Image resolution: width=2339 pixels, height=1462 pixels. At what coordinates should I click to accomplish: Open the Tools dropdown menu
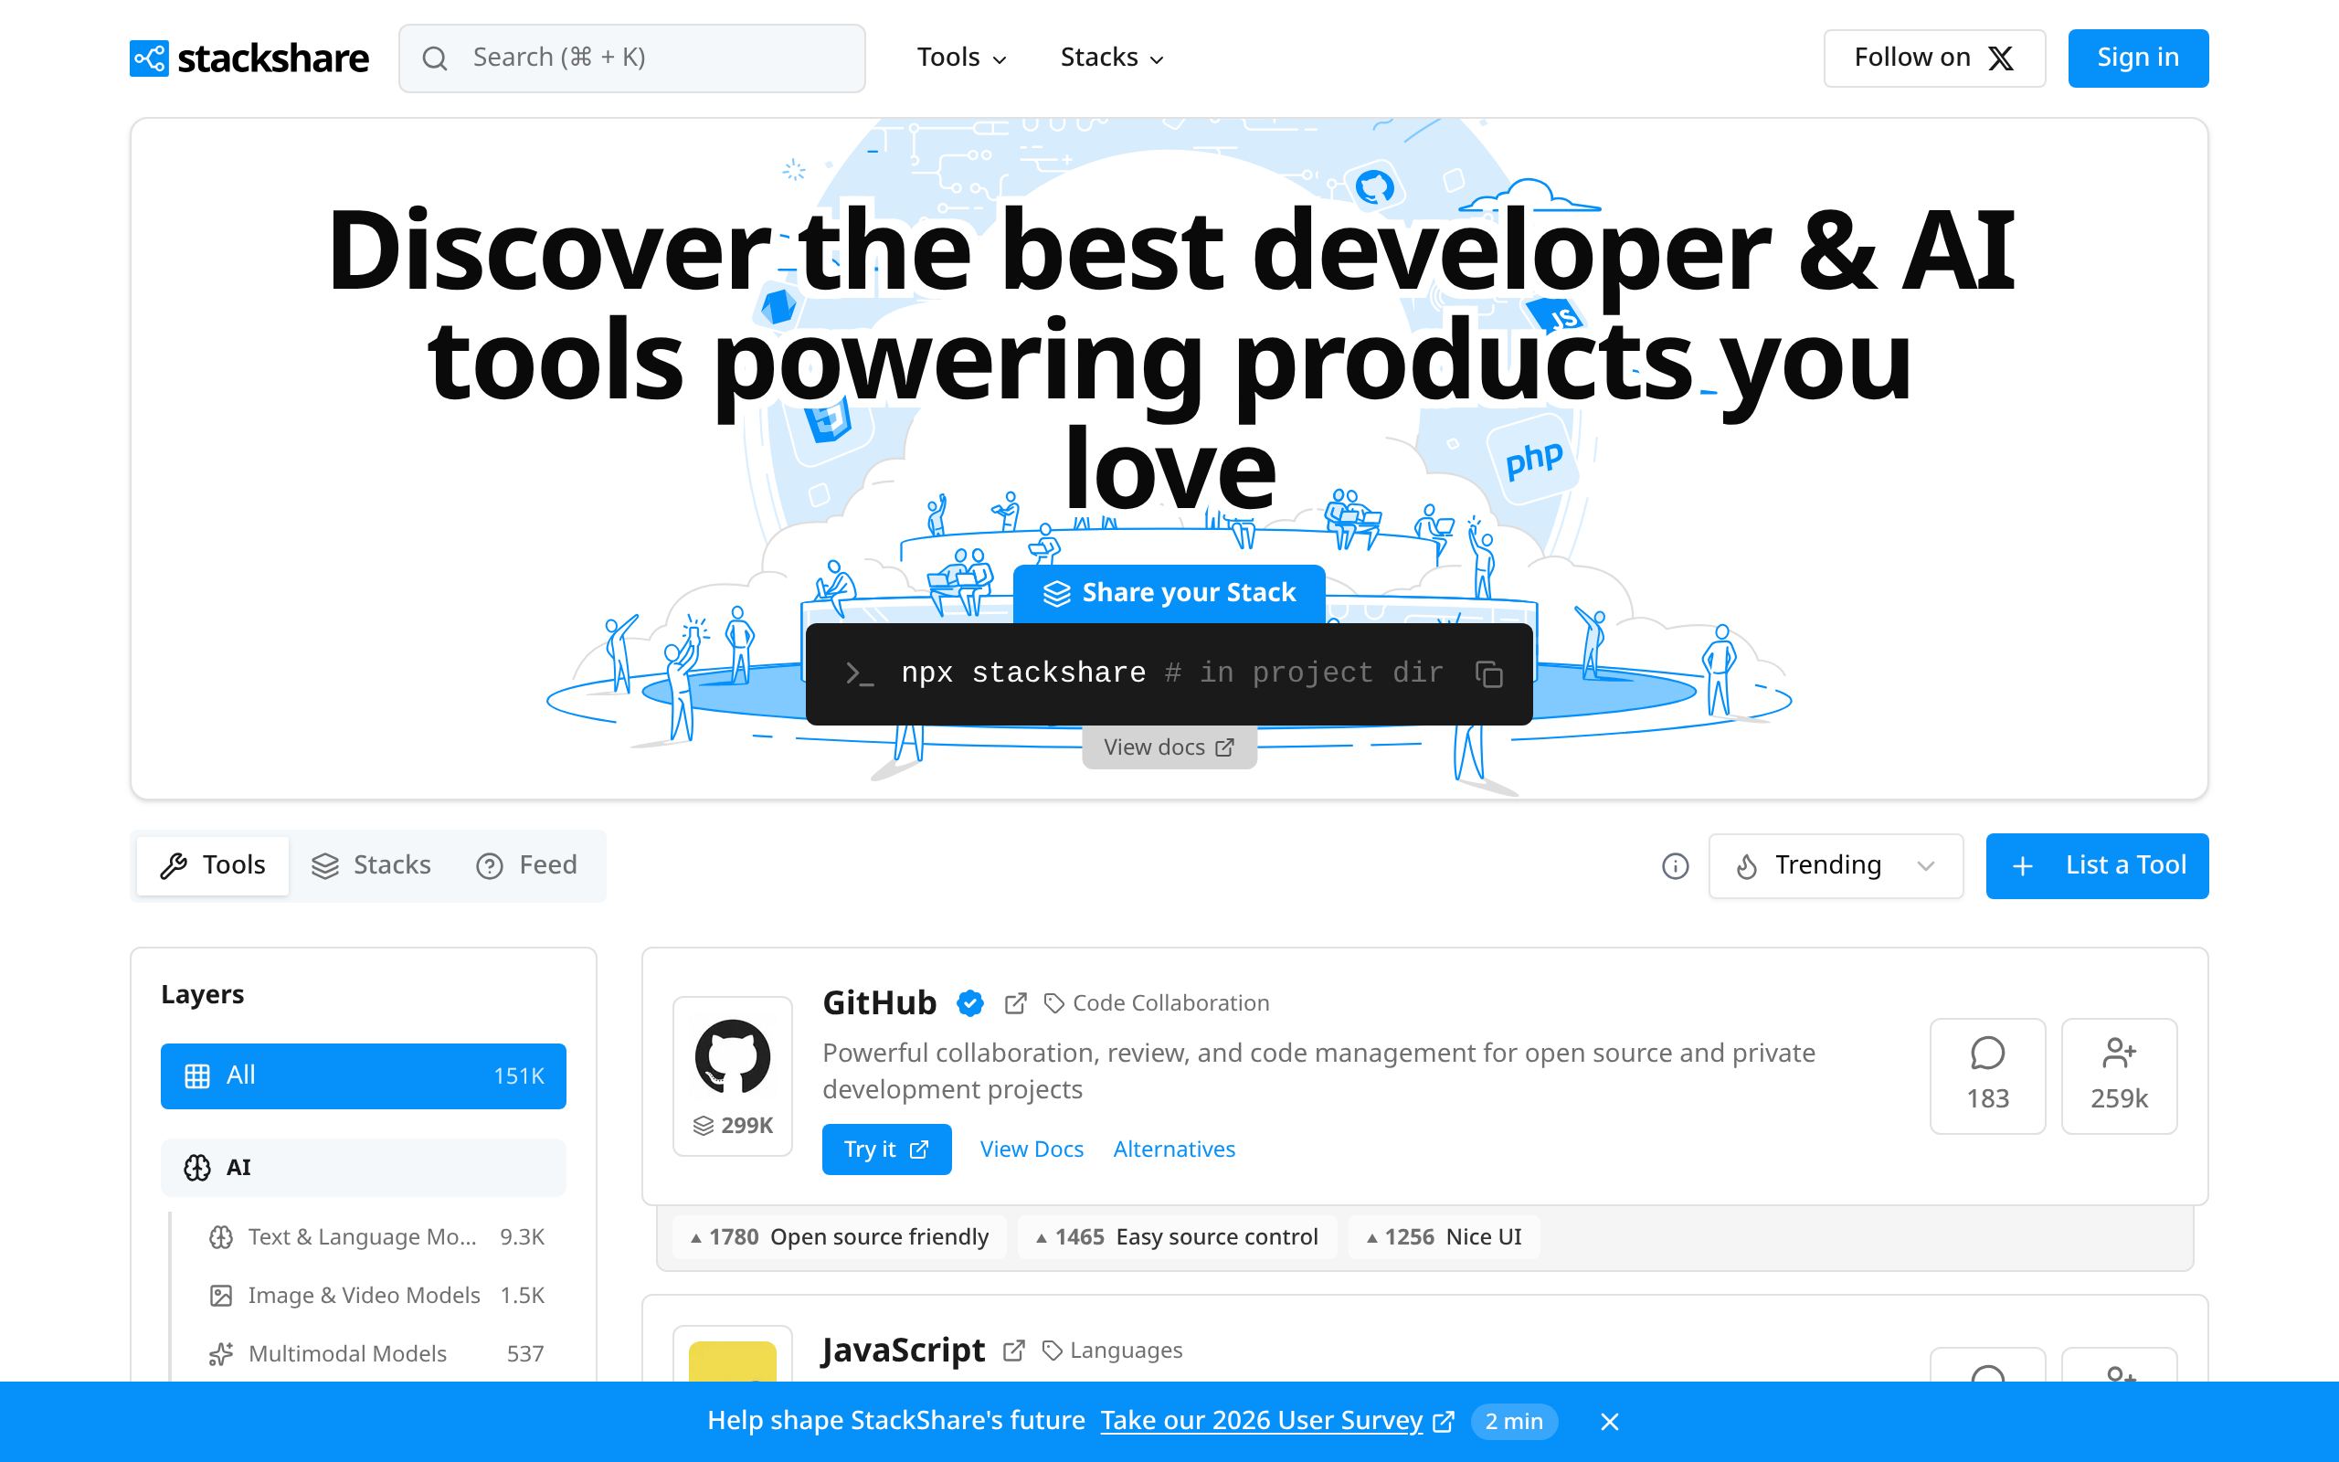point(962,58)
